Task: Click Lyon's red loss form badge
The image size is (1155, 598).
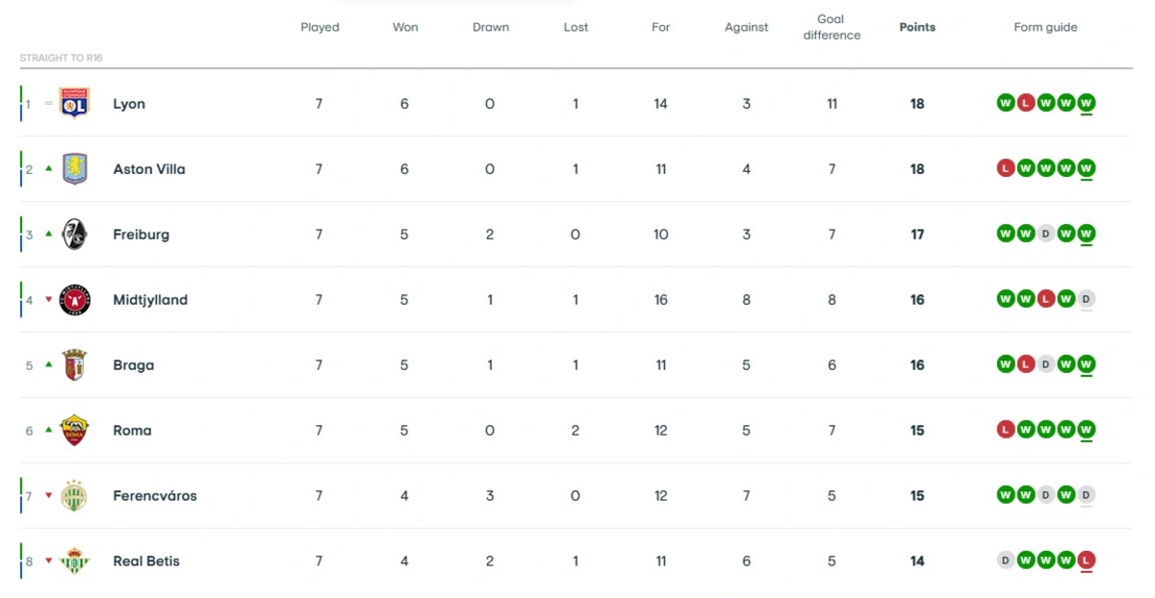Action: tap(1026, 103)
